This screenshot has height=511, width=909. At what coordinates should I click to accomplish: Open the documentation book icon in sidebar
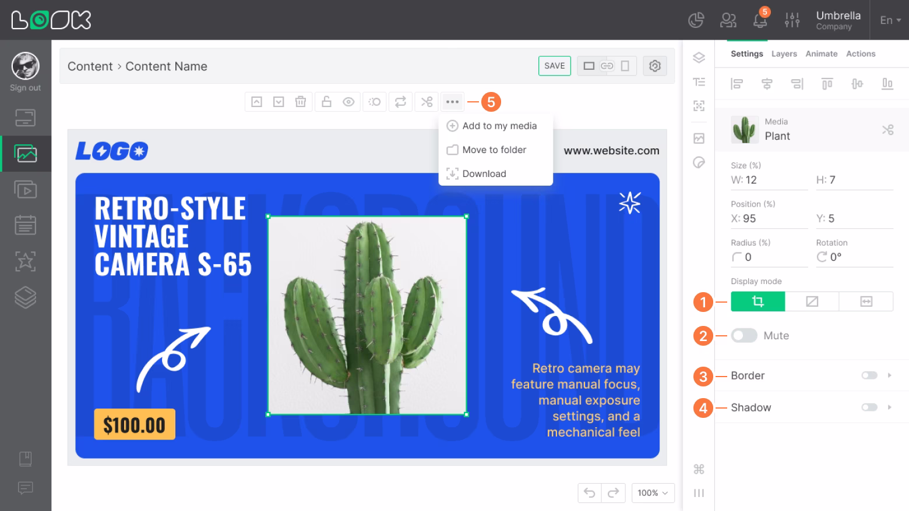click(26, 459)
